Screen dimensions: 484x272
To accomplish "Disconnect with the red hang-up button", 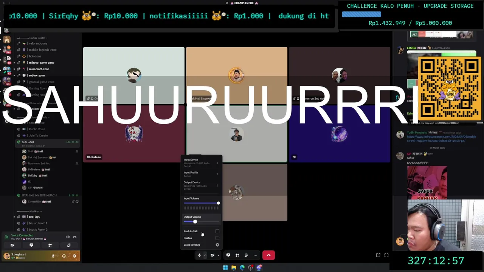I will click(x=268, y=255).
